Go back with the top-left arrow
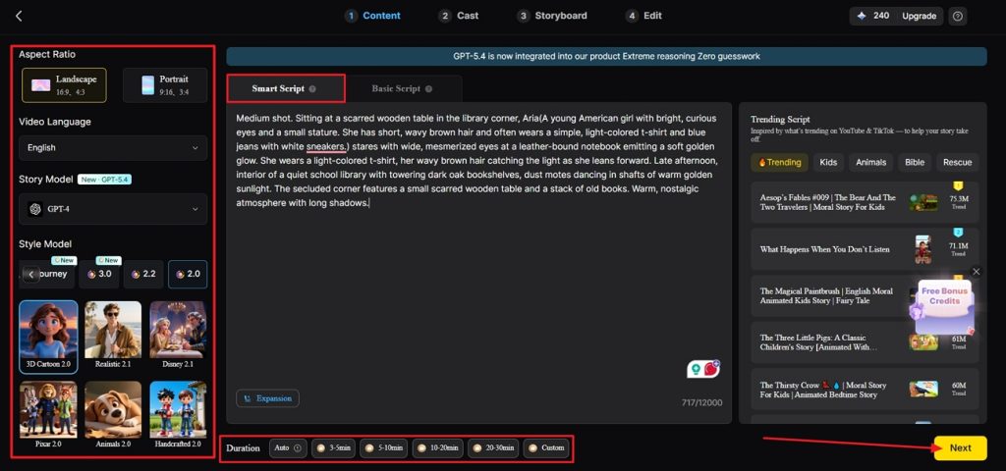This screenshot has width=1006, height=471. point(19,16)
